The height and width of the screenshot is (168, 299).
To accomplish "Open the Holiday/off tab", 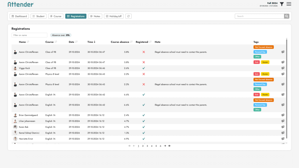I will [114, 16].
